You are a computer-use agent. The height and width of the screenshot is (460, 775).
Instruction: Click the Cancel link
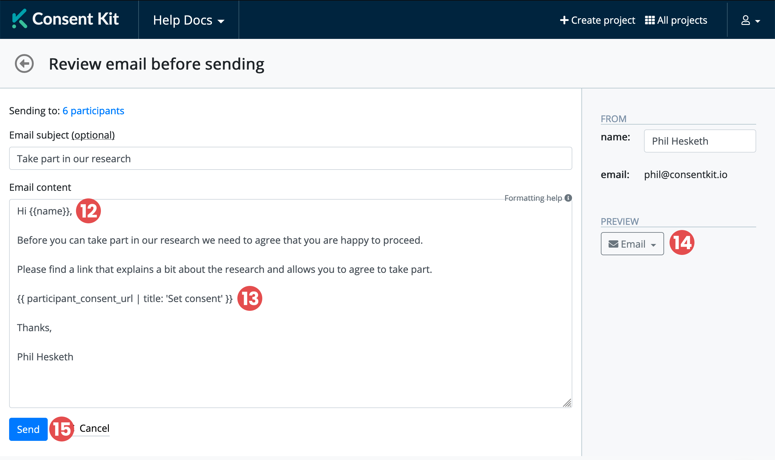[x=94, y=428]
